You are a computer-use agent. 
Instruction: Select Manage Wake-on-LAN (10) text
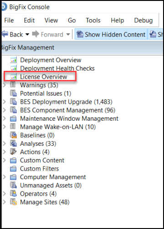(58, 127)
